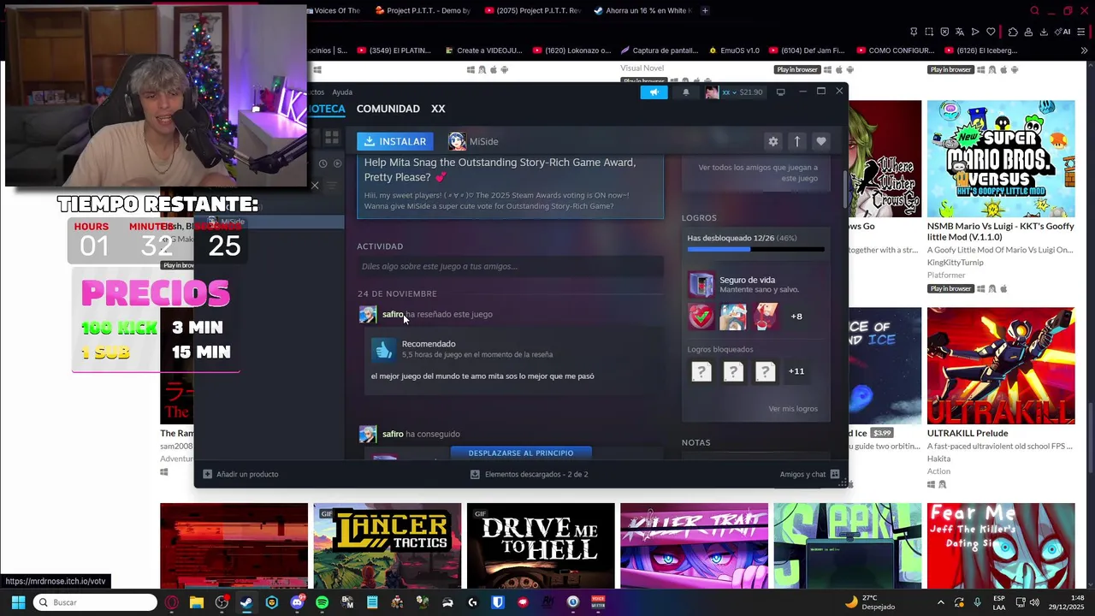Switch to Project P.I.T.T. Demo browser tab

423,10
